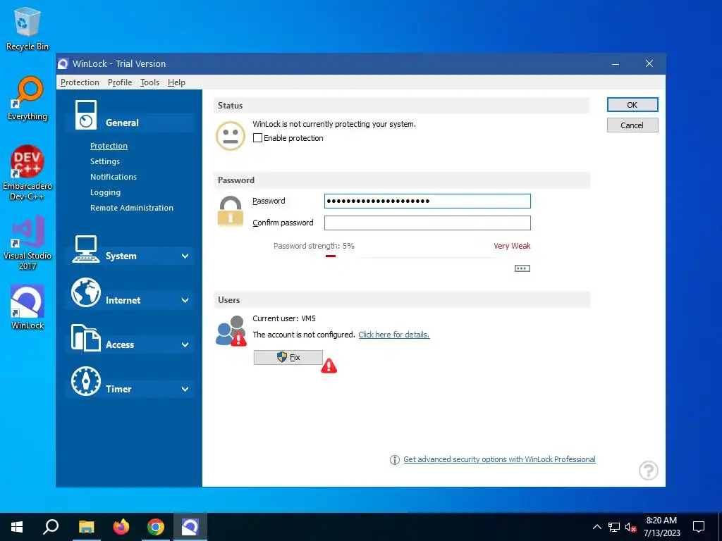Launch Firefox from the taskbar
Image resolution: width=722 pixels, height=541 pixels.
pyautogui.click(x=121, y=527)
